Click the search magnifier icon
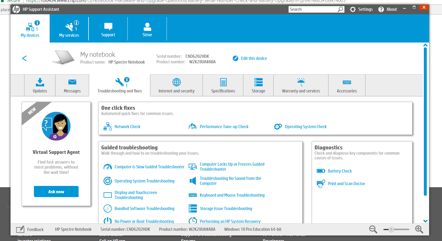This screenshot has height=241, width=442. 341,9
